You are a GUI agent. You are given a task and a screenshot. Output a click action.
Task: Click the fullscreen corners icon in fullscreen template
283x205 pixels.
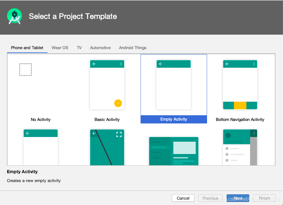[x=119, y=134]
